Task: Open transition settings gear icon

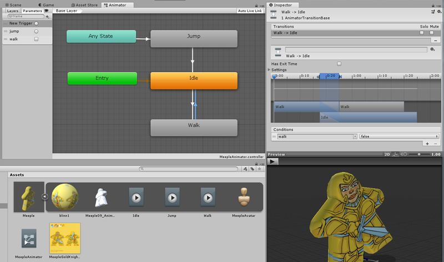Action: 432,49
